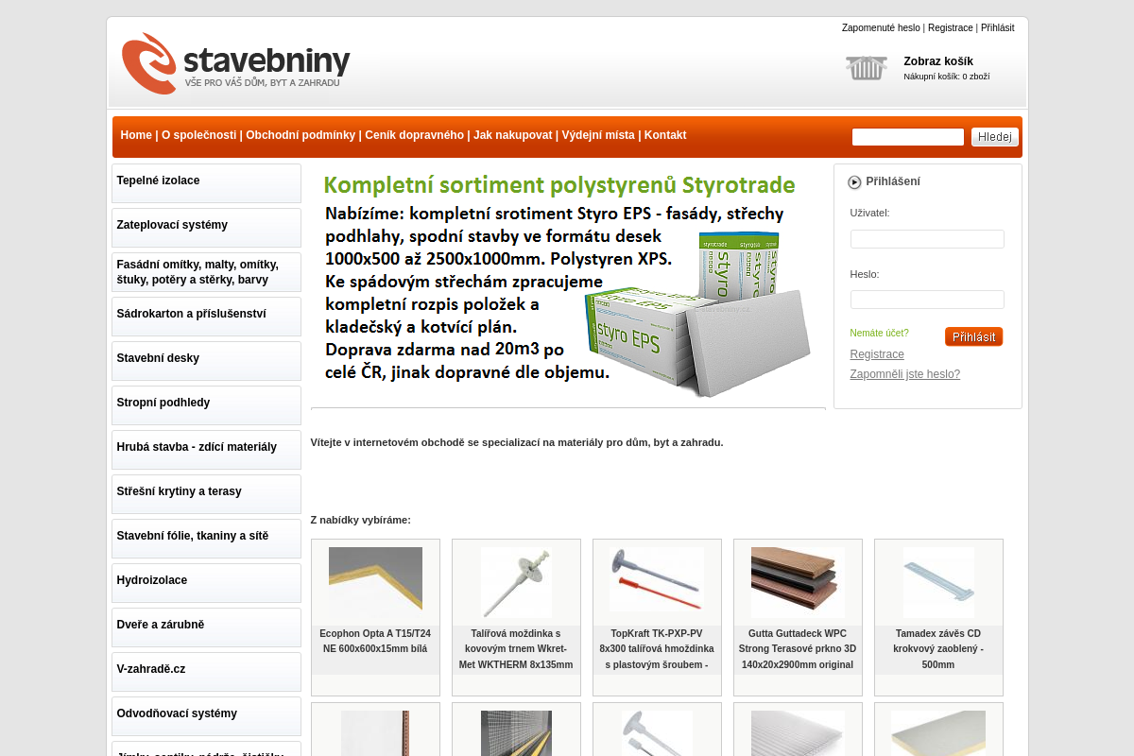Open O společnosti menu item
The height and width of the screenshot is (756, 1134).
tap(198, 135)
